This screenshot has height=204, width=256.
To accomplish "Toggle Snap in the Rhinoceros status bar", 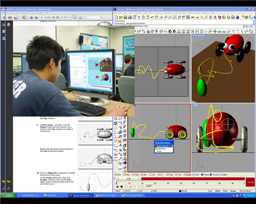I will 210,191.
